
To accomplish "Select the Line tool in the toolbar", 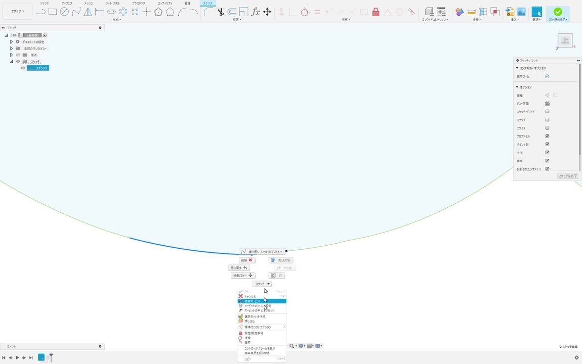I will click(x=41, y=12).
